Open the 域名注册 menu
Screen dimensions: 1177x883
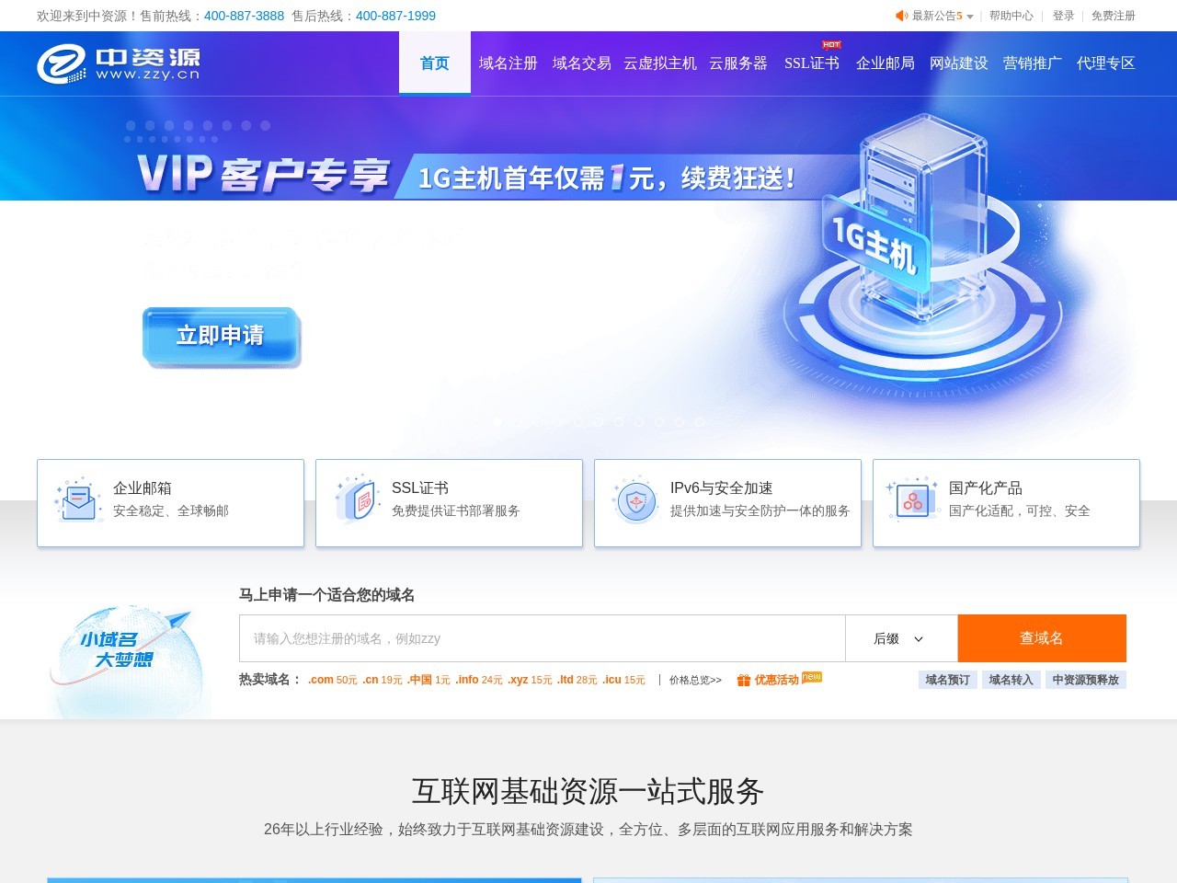[508, 63]
